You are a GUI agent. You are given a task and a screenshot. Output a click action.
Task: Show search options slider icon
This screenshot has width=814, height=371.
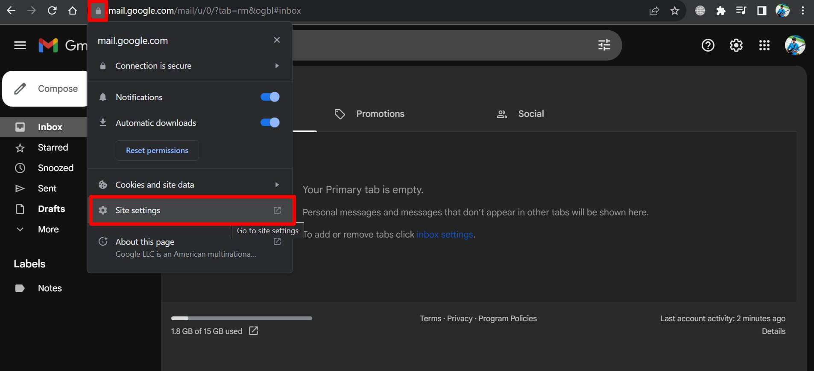(x=604, y=45)
